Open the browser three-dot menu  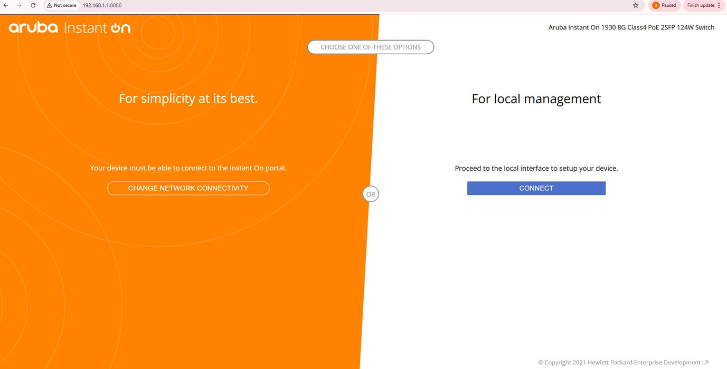[719, 5]
